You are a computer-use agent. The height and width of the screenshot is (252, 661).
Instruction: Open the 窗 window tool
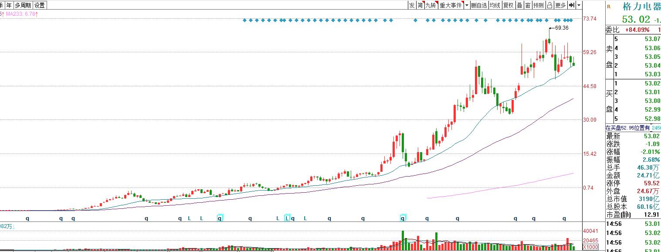(x=528, y=5)
